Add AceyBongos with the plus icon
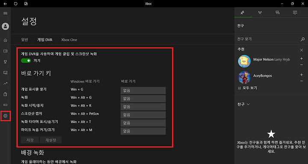 point(302,75)
